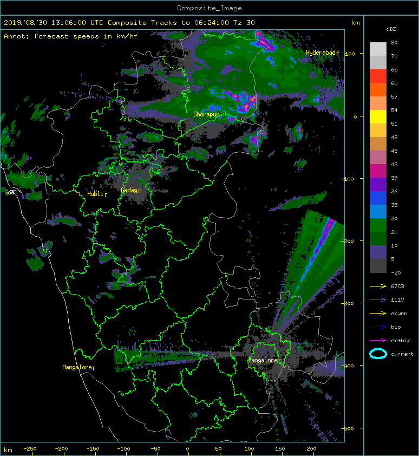Pick the orange swatch between 60 and 57
This screenshot has width=419, height=456.
click(378, 90)
